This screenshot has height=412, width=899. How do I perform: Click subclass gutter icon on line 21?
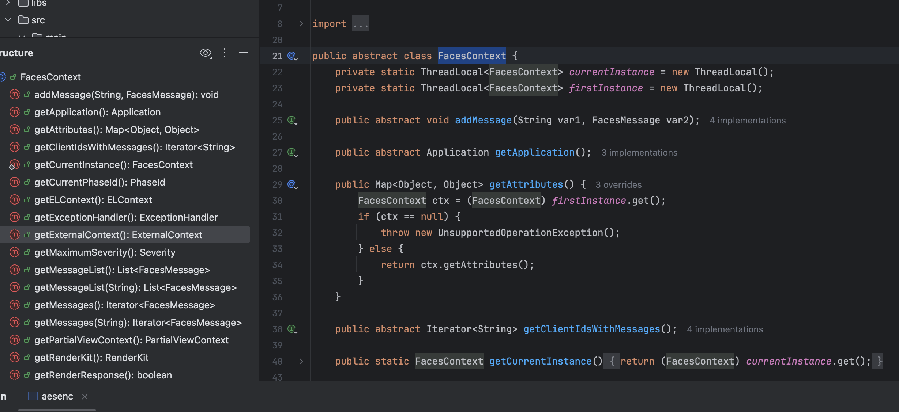tap(292, 56)
